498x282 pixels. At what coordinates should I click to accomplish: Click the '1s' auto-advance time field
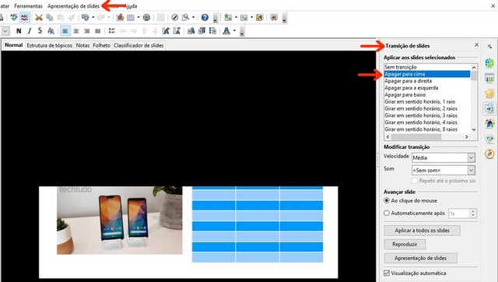[x=459, y=213]
